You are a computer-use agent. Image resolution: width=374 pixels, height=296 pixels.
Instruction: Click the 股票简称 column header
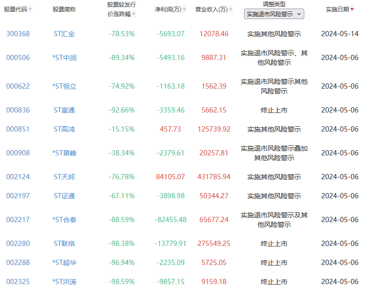[x=64, y=10]
